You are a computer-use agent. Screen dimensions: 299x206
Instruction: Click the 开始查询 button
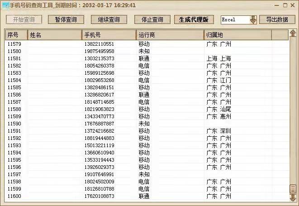24,19
